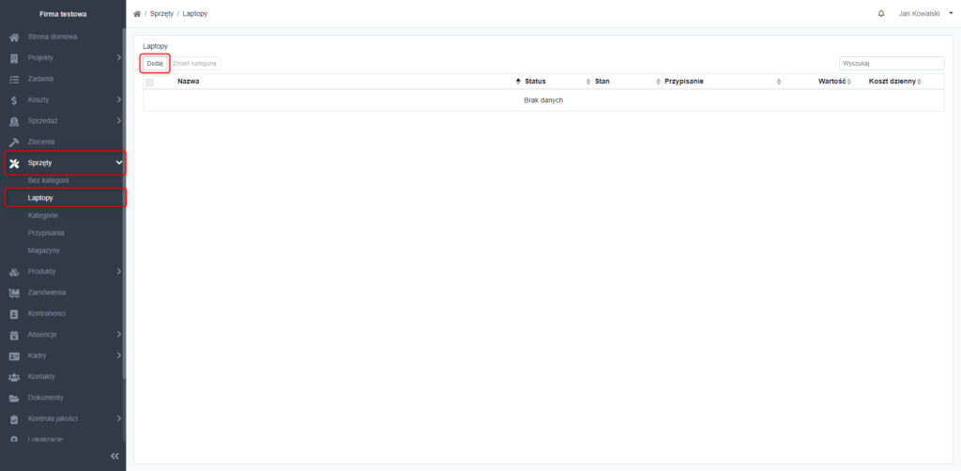Viewport: 961px width, 471px height.
Task: Sort table by Nazwa column
Action: point(348,81)
